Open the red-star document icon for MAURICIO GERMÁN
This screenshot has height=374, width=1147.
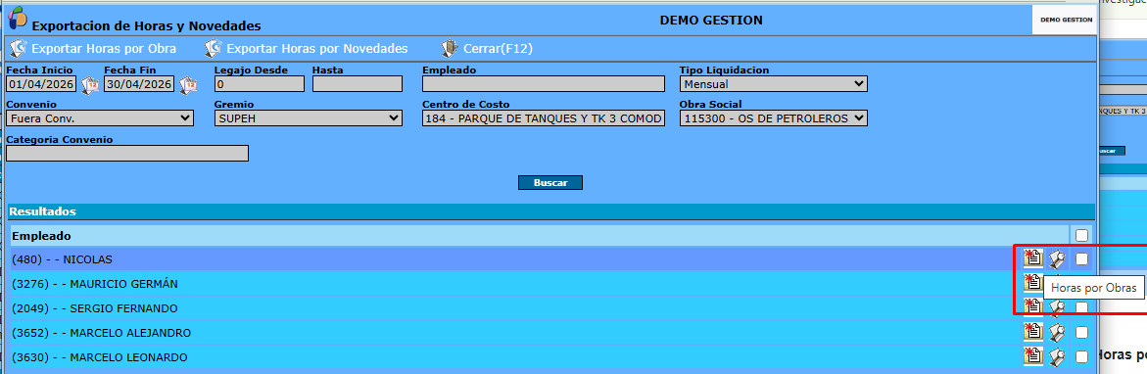[1032, 283]
